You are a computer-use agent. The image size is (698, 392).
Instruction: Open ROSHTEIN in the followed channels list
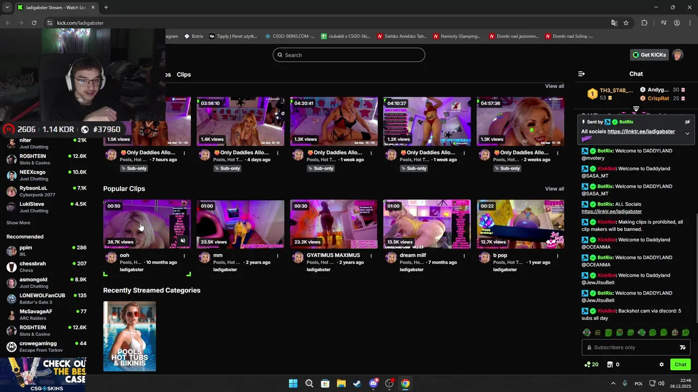tap(46, 159)
